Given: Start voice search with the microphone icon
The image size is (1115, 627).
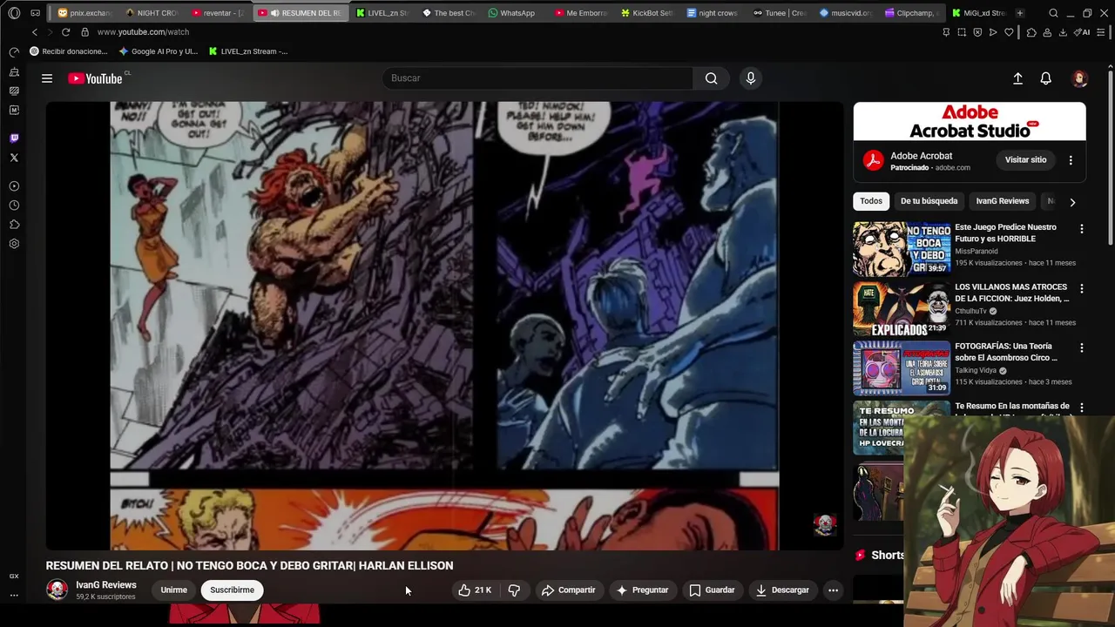Looking at the screenshot, I should pyautogui.click(x=751, y=78).
